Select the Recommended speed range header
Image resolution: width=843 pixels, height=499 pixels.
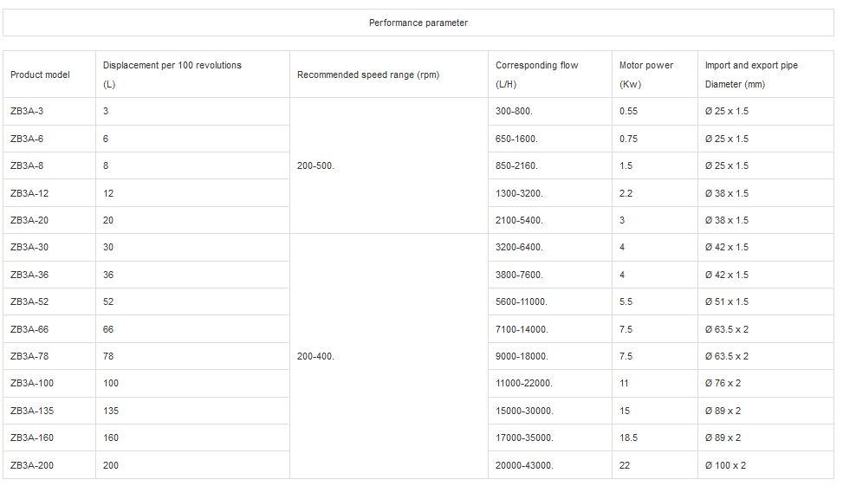click(x=367, y=75)
